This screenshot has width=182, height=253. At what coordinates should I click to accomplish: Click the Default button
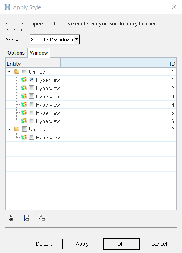[x=44, y=244]
